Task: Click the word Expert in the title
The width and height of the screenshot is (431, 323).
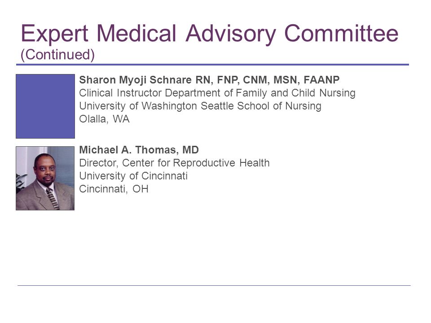Action: [54, 35]
